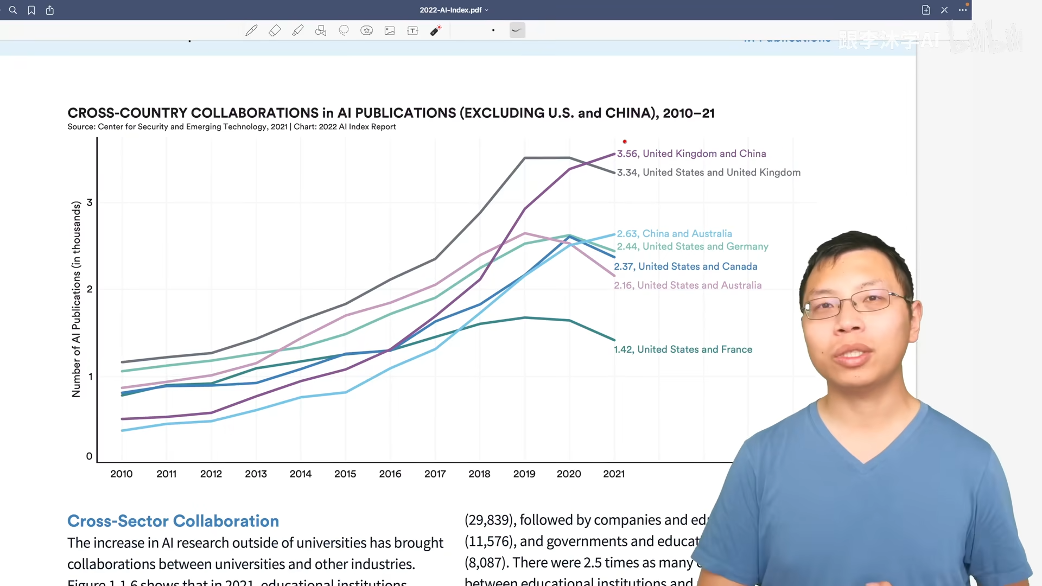Select the Text box tool

(x=412, y=30)
